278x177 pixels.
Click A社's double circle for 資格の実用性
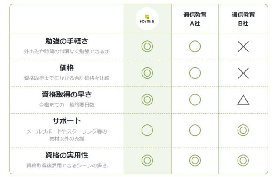click(x=195, y=160)
